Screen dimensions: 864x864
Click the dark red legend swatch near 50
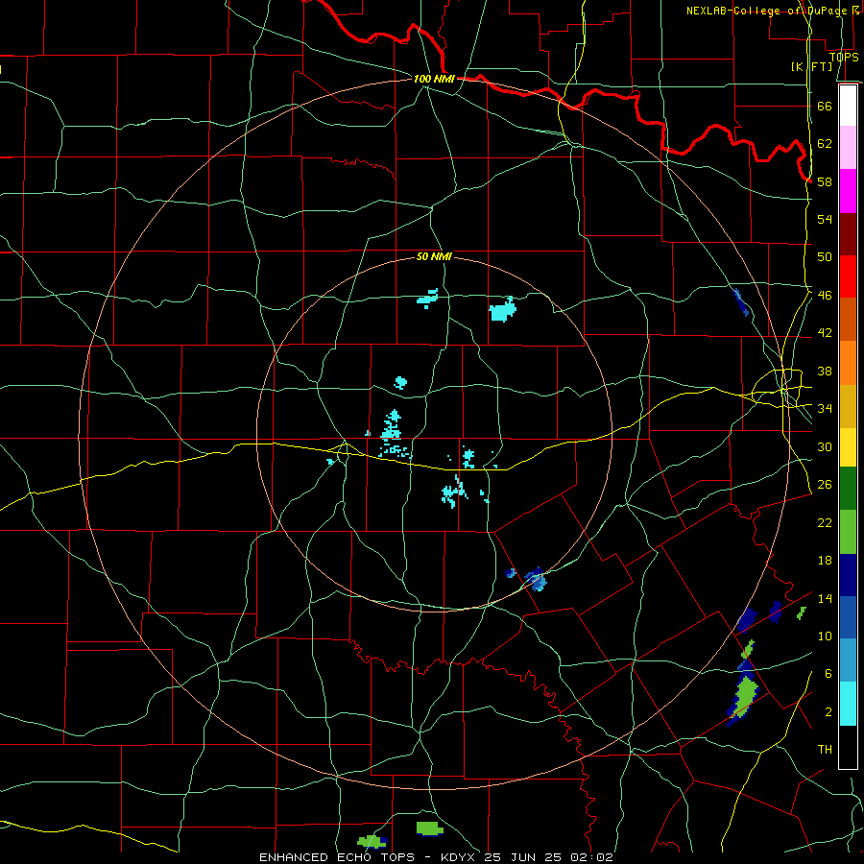[848, 234]
